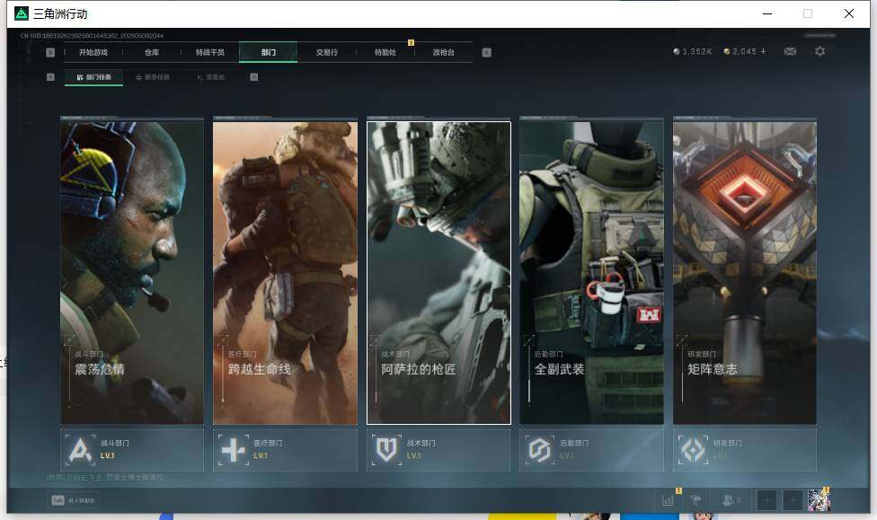Click the 三角洲行动 app logo in title bar

click(x=22, y=13)
